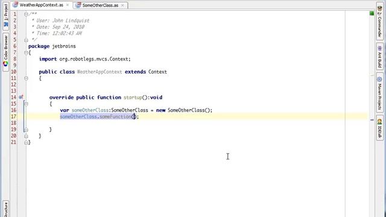386x217 pixels.
Task: Switch to the WeatherAppContext.as tab
Action: pos(41,5)
